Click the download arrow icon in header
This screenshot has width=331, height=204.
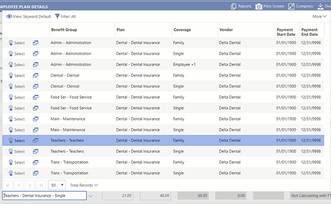[x=320, y=7]
